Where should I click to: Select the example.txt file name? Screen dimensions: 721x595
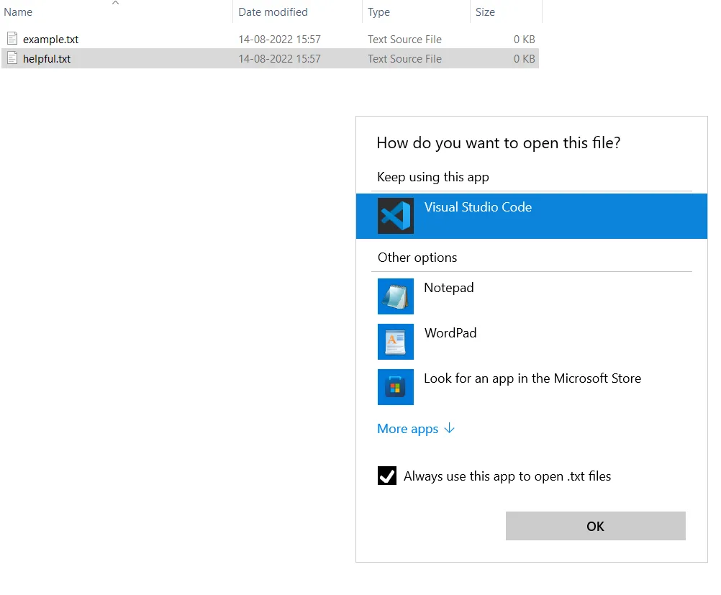point(50,40)
